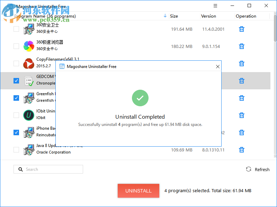
Task: Remove CopyFilenames via its delete icon
Action: pos(241,63)
